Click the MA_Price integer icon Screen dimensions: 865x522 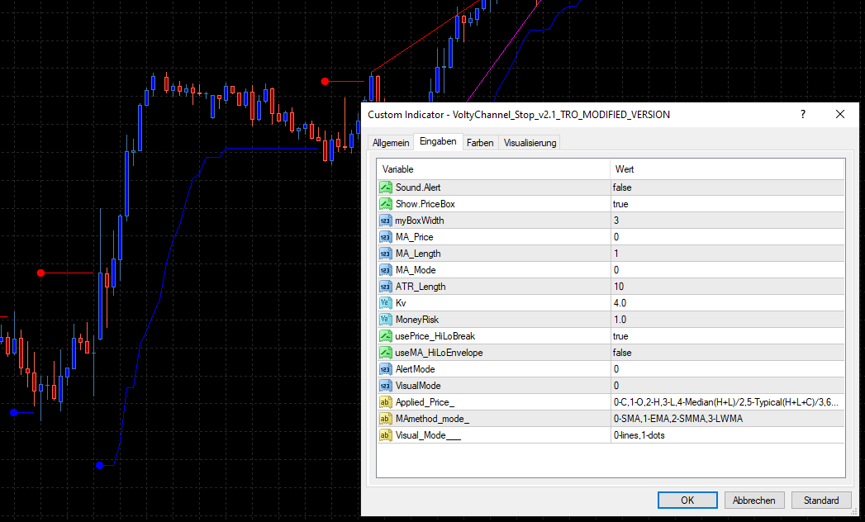pyautogui.click(x=385, y=237)
